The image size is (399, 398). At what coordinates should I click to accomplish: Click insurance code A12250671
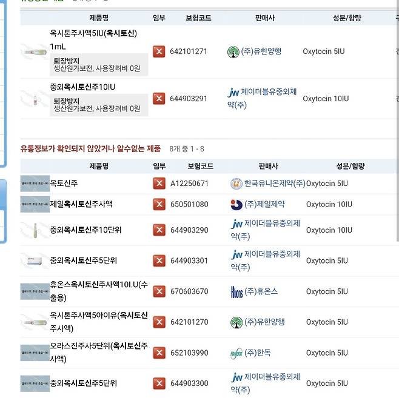(x=189, y=183)
